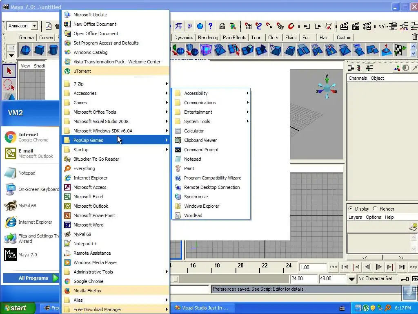This screenshot has height=314, width=418.
Task: Select Maya's lasso tool
Action: 9,85
